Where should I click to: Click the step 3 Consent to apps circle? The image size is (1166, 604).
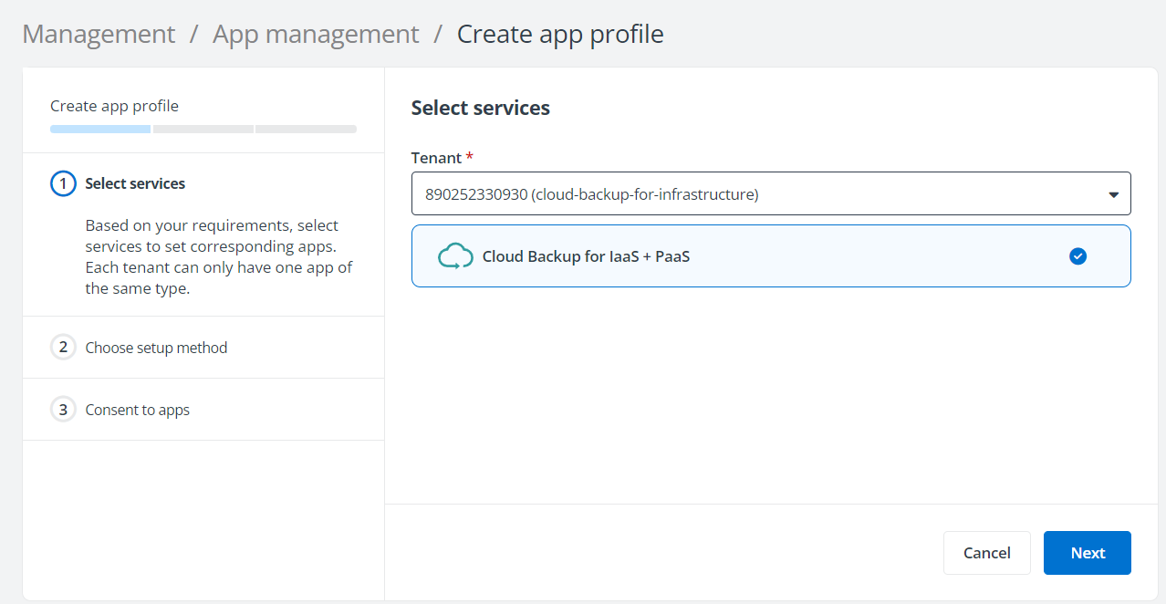click(62, 409)
